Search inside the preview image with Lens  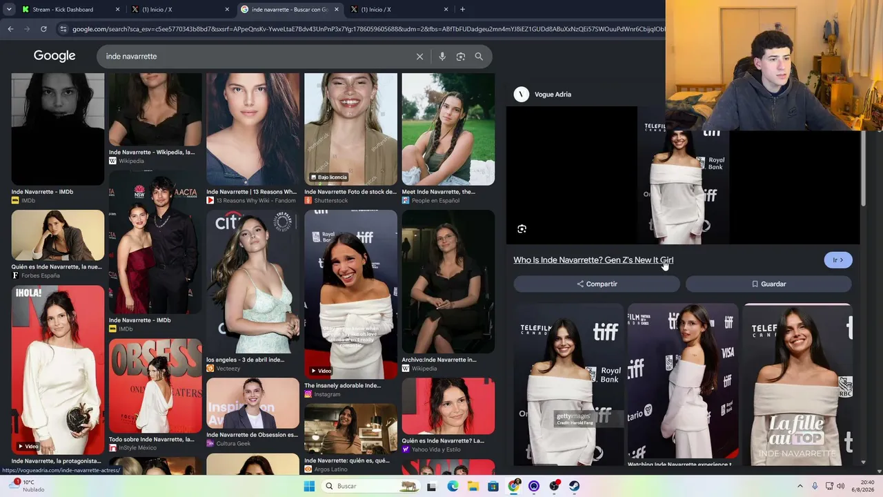pos(522,229)
